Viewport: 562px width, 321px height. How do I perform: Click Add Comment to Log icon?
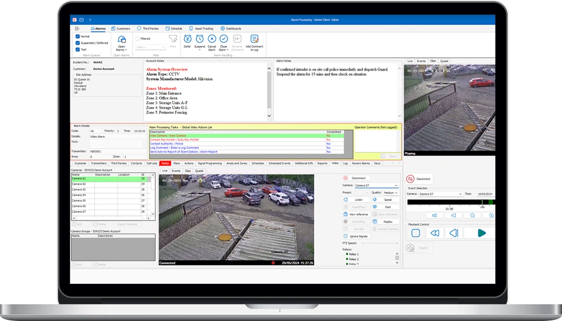pyautogui.click(x=255, y=39)
